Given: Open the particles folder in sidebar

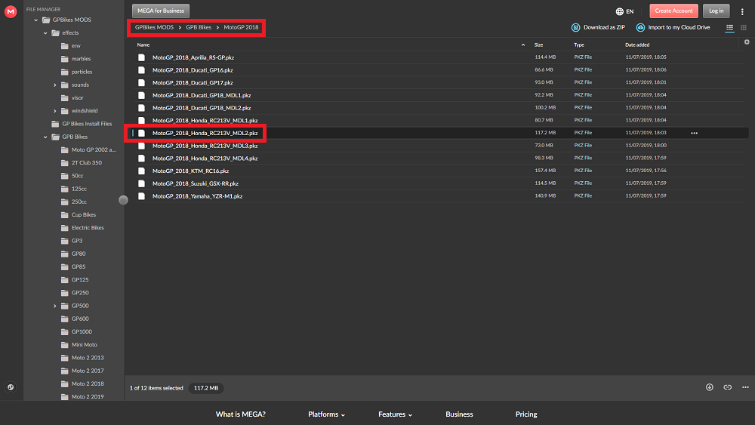Looking at the screenshot, I should (x=82, y=72).
